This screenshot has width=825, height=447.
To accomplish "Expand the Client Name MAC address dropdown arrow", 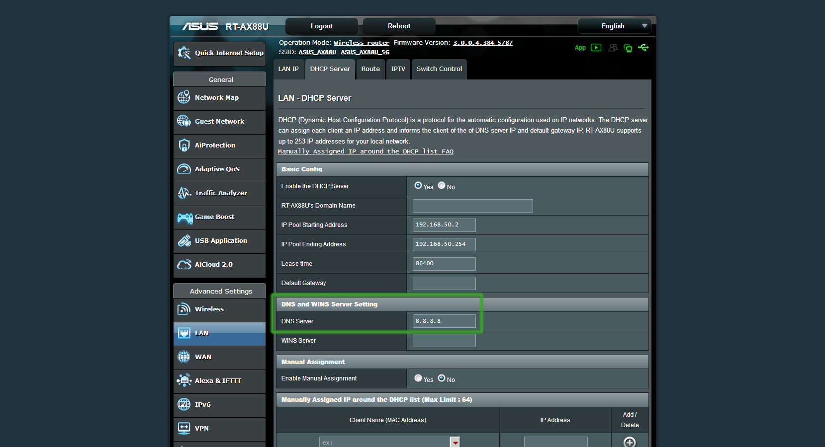I will (x=455, y=442).
